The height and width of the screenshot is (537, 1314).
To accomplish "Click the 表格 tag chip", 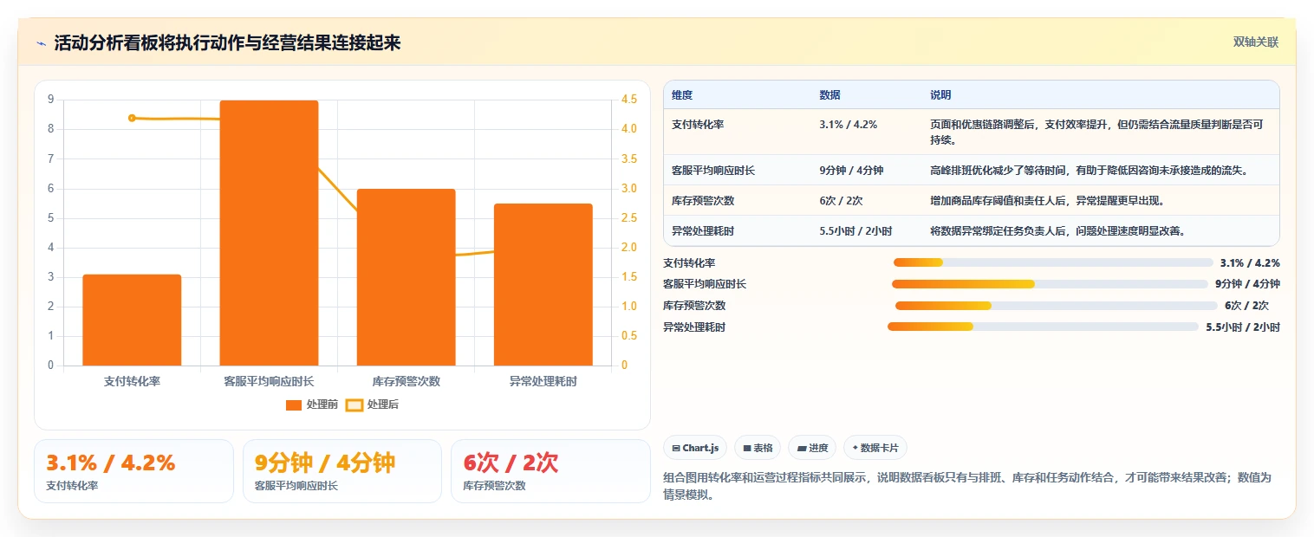I will [x=758, y=448].
